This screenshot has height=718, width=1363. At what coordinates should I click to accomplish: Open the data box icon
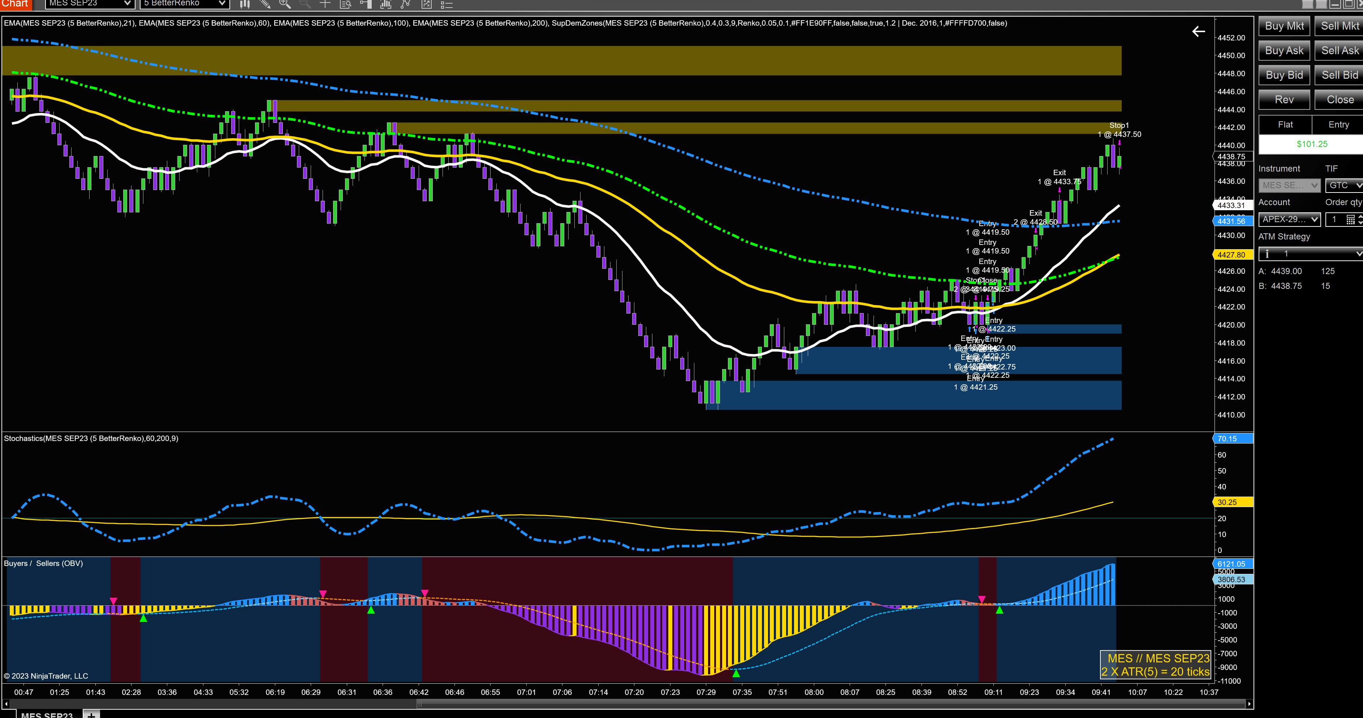pyautogui.click(x=345, y=4)
